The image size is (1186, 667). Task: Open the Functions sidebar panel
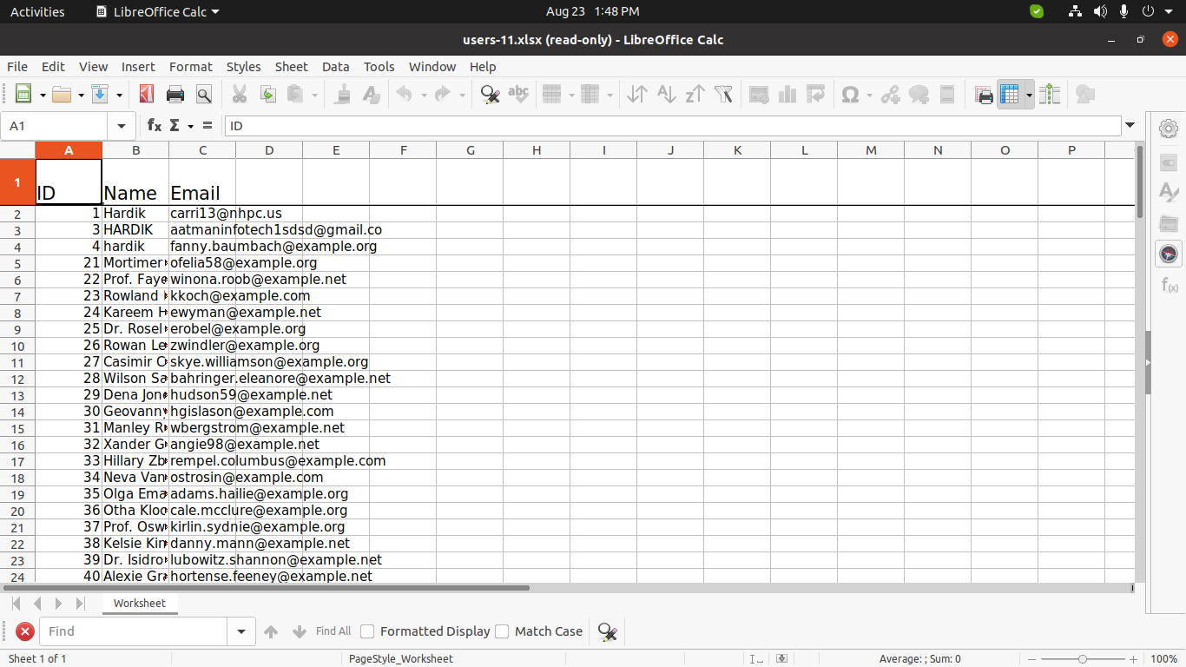pos(1168,285)
